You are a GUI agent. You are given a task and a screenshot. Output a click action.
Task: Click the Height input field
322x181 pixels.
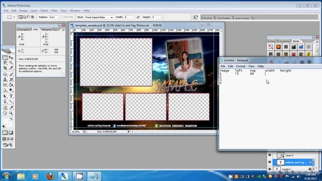(x=156, y=17)
